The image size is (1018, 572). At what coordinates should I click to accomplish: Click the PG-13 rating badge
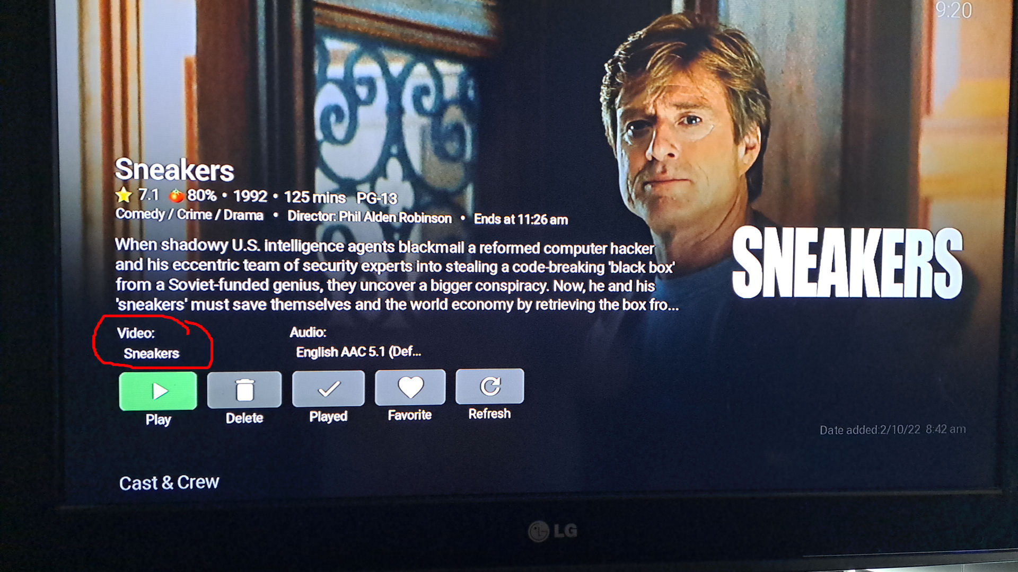click(x=377, y=198)
